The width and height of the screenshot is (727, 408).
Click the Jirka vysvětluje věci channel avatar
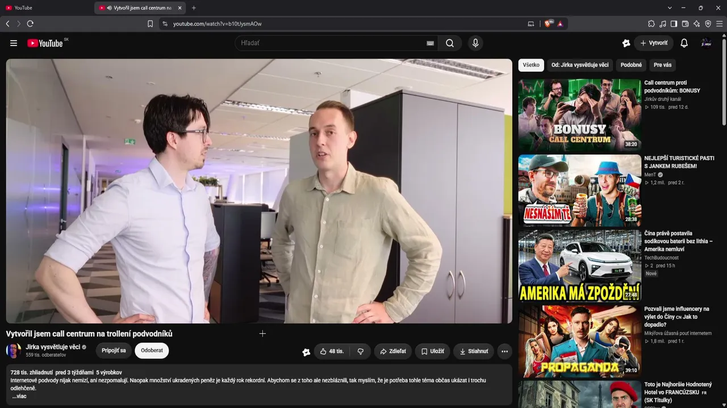tap(14, 351)
